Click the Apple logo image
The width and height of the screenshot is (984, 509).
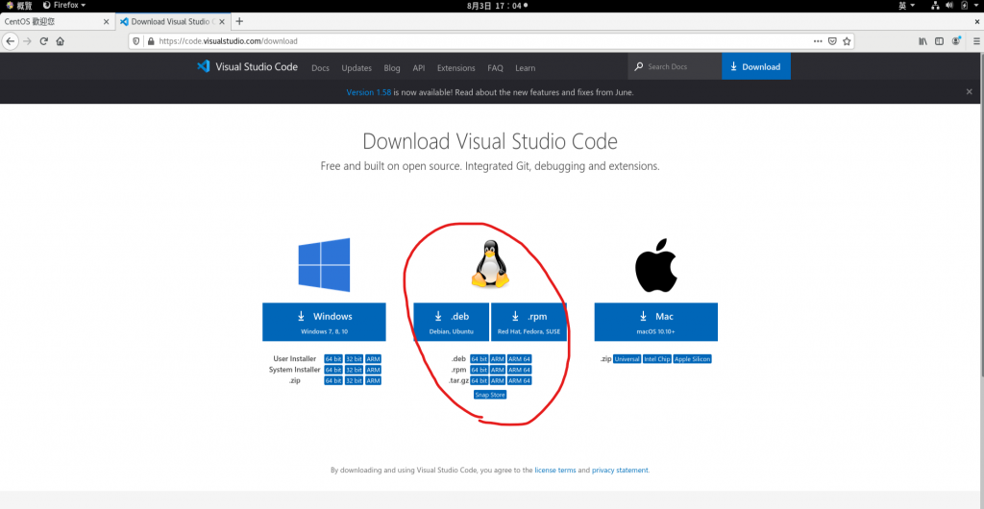pos(655,265)
